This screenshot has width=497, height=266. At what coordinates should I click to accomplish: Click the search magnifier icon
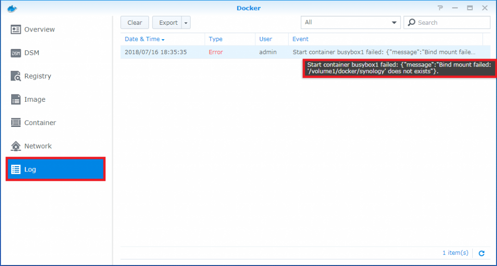point(412,22)
